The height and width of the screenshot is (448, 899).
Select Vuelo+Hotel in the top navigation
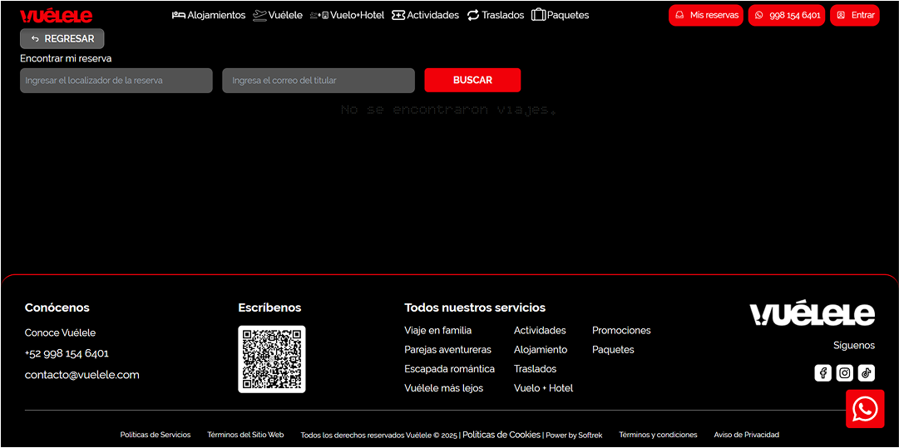[x=347, y=16]
